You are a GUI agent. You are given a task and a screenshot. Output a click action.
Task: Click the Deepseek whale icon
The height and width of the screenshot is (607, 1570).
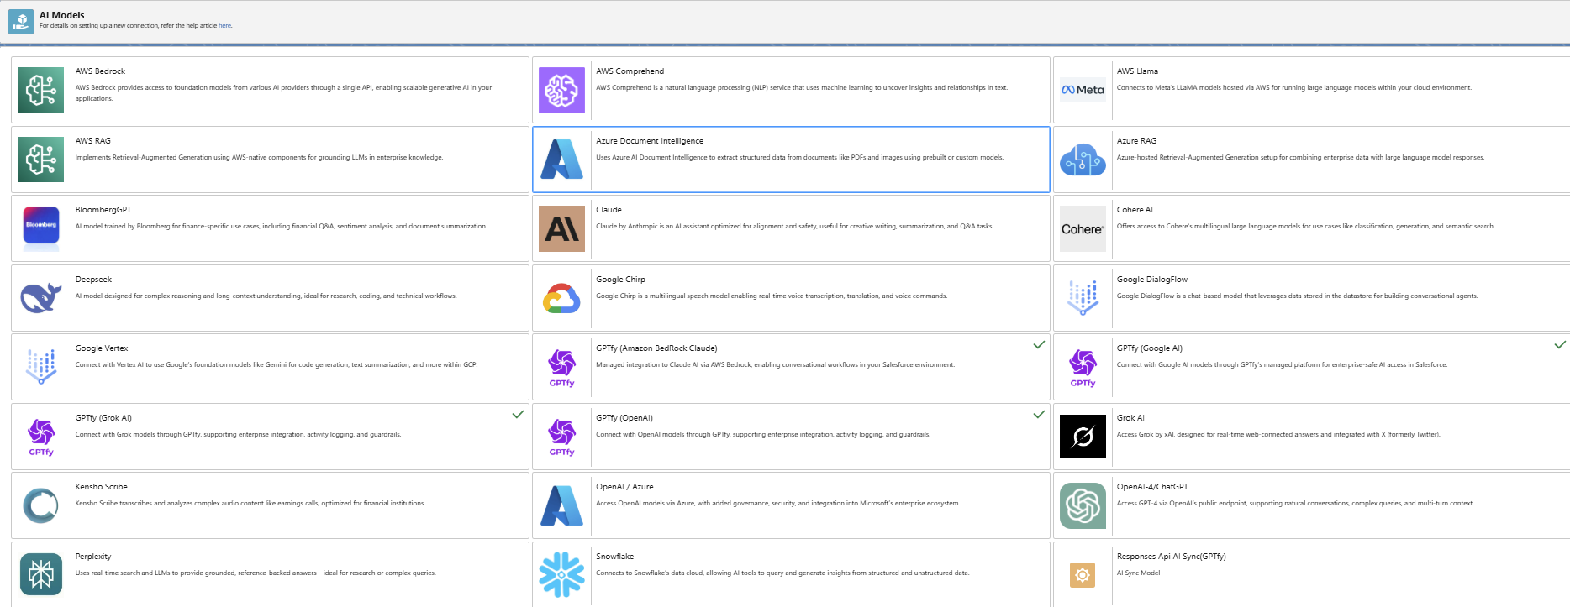click(x=41, y=298)
